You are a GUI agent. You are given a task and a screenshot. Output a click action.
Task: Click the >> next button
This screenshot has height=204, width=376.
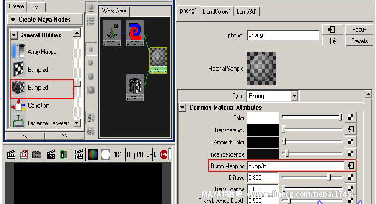click(x=64, y=136)
